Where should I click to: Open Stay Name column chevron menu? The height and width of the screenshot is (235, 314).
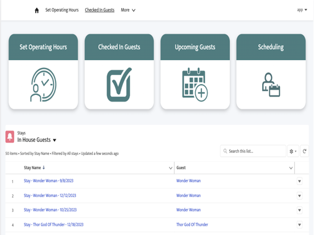click(x=171, y=168)
